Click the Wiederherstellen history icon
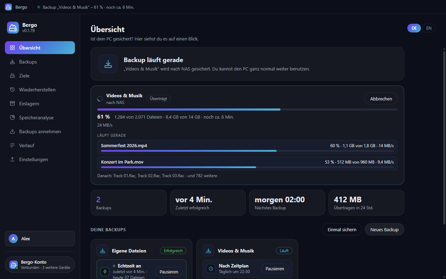Screen dimensions: 446x279 pyautogui.click(x=12, y=90)
